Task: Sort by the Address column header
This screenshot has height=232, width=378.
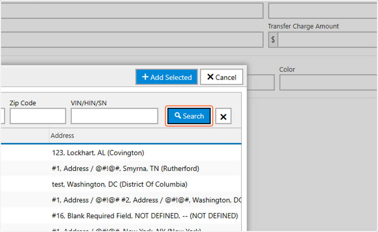Action: pos(145,136)
